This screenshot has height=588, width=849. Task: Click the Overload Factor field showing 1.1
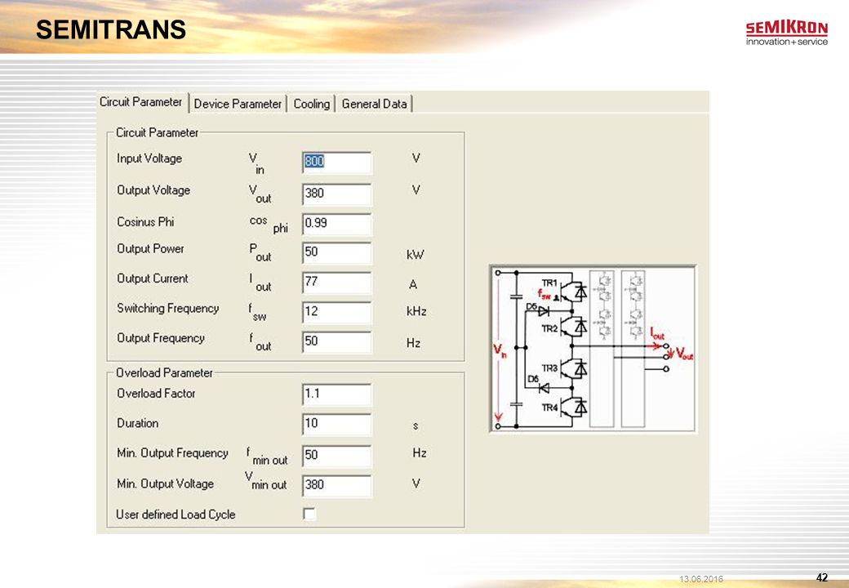coord(337,394)
